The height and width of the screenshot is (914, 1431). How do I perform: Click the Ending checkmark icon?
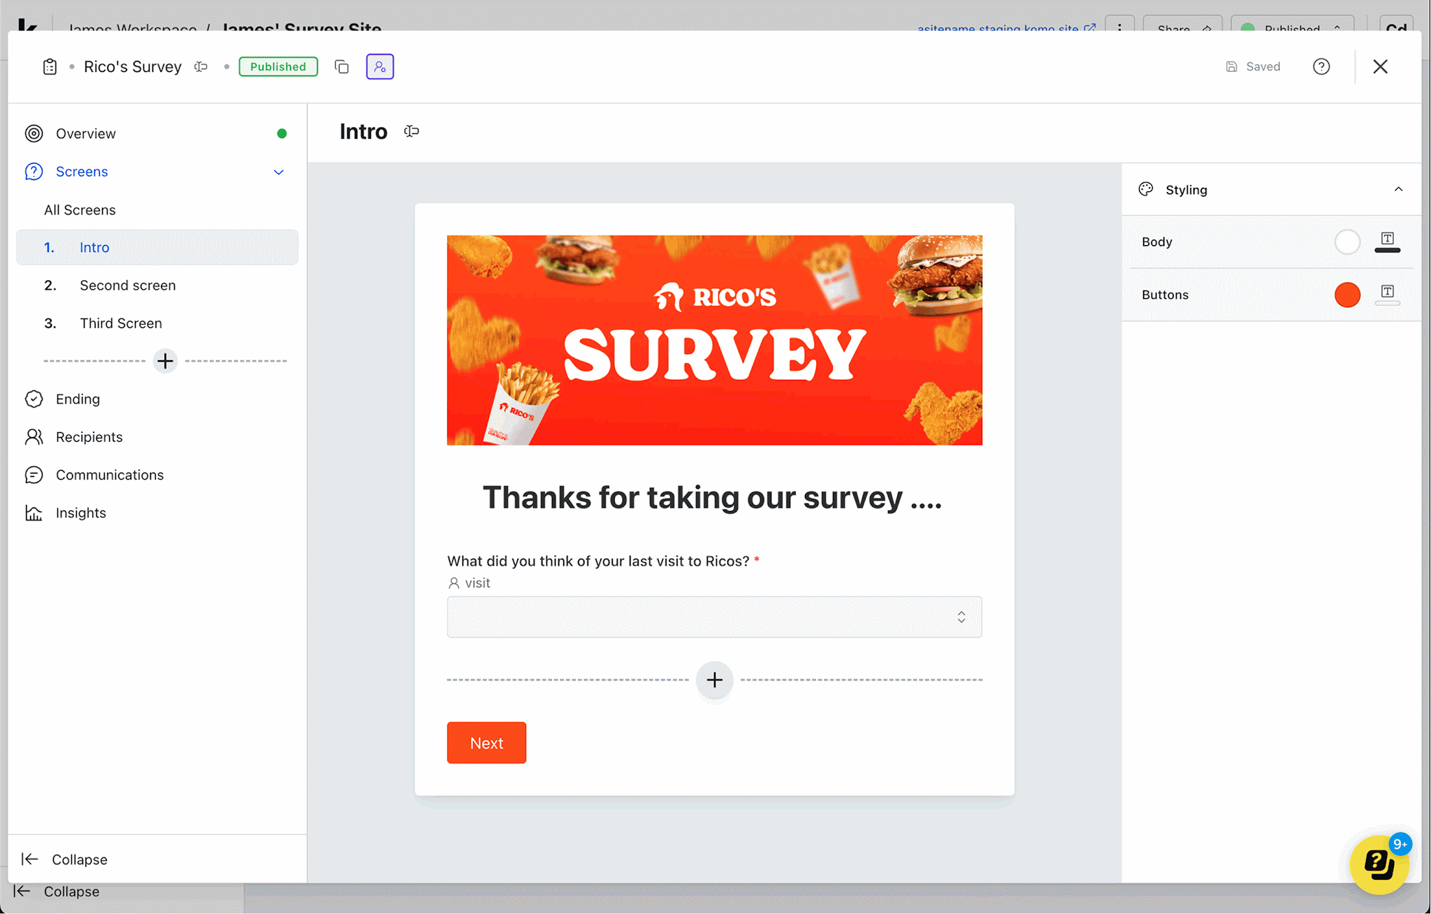[34, 399]
